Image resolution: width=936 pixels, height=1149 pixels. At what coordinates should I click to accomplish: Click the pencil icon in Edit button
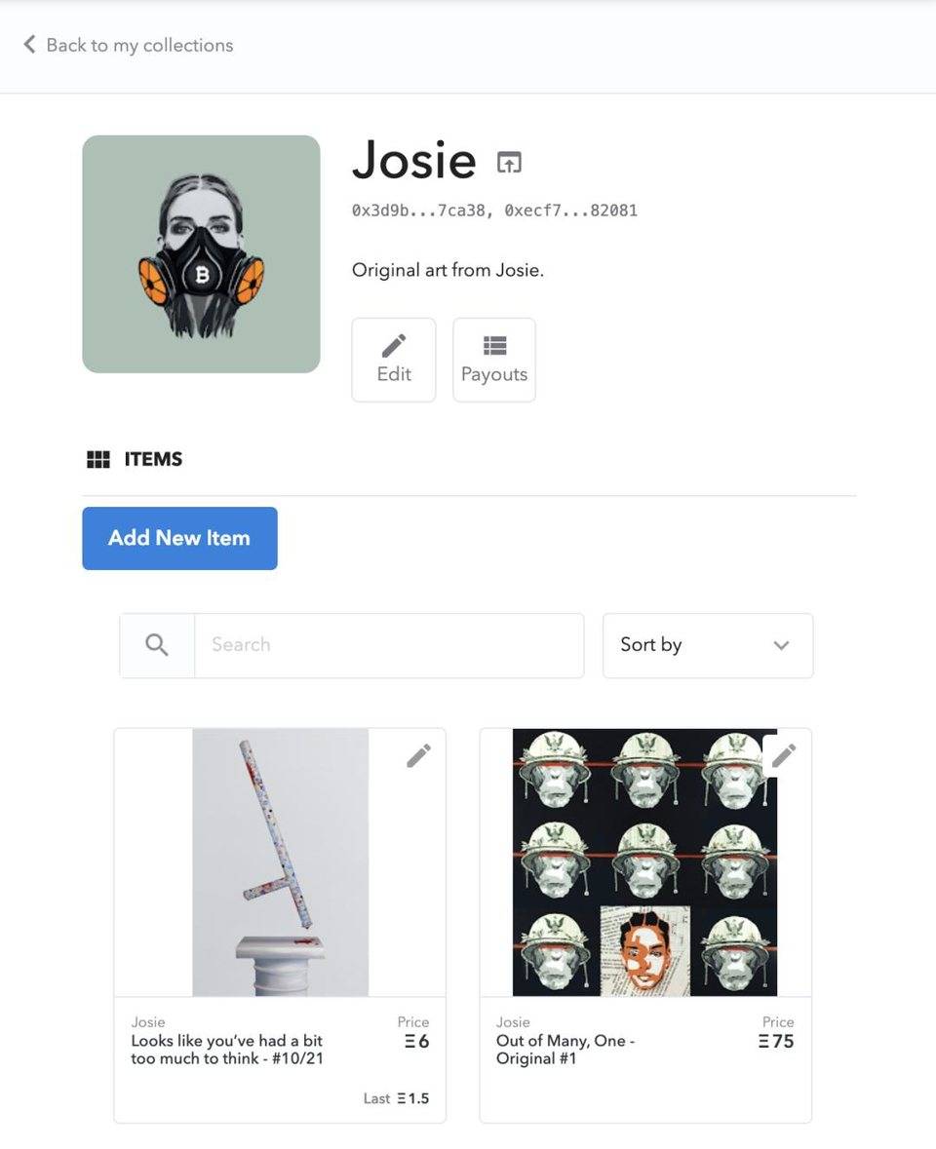pos(394,345)
